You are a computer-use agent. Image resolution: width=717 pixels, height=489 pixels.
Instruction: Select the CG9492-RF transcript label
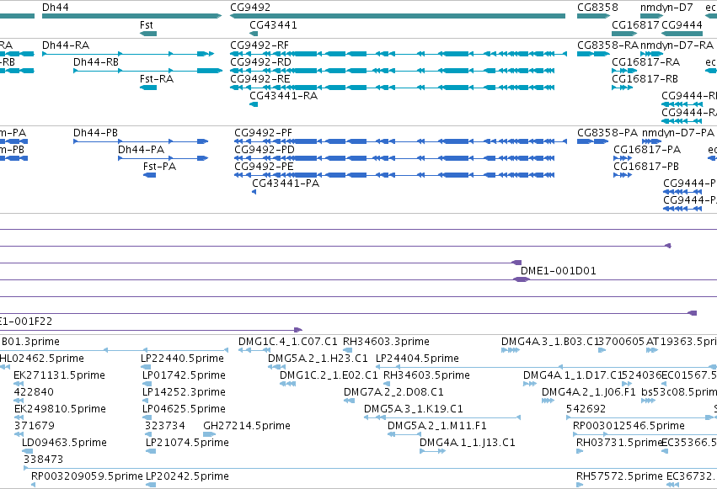tap(260, 45)
